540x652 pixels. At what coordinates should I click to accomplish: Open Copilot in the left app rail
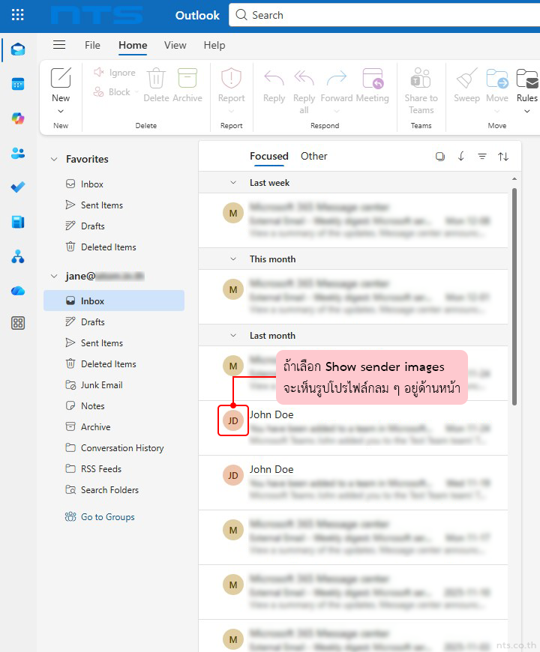pyautogui.click(x=18, y=118)
